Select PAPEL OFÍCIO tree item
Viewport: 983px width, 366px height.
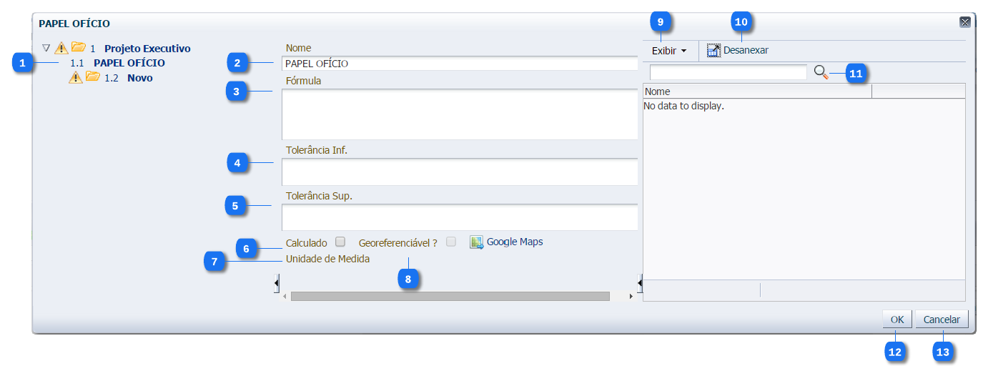pos(129,63)
